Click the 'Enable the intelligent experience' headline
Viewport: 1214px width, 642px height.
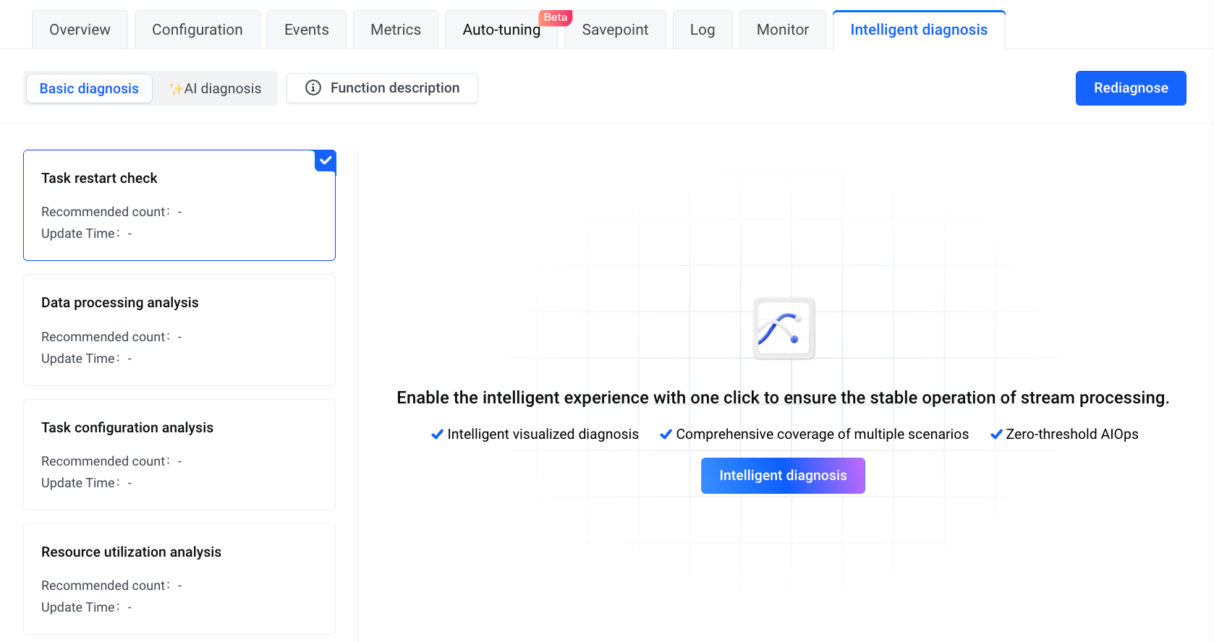[x=783, y=398]
